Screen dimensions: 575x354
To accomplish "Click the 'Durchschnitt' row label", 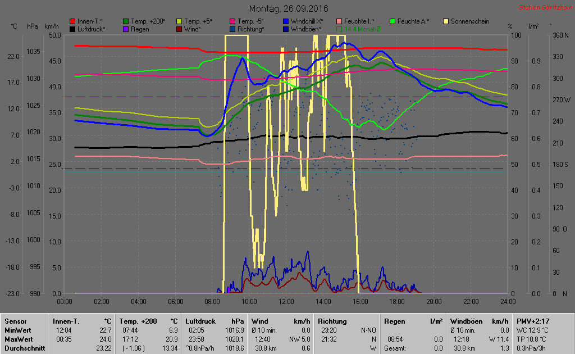I will [25, 348].
